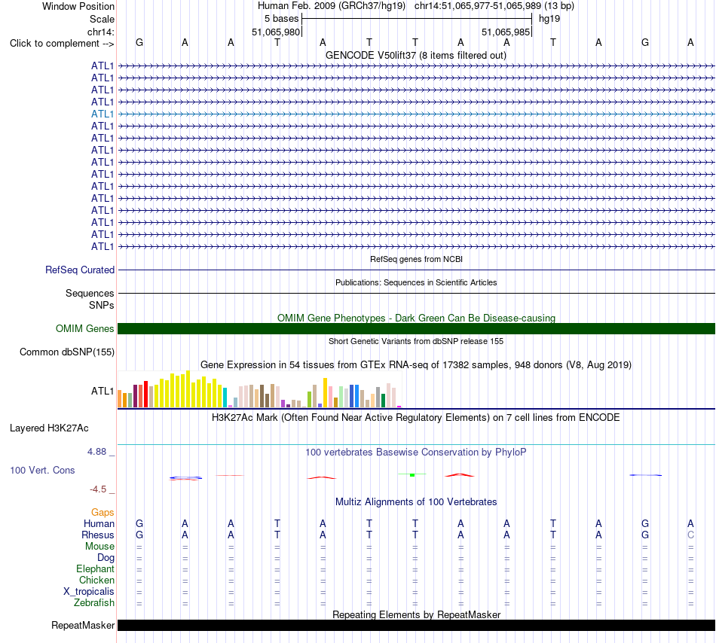
Task: Click the '5 bases' scale text
Action: pos(281,19)
